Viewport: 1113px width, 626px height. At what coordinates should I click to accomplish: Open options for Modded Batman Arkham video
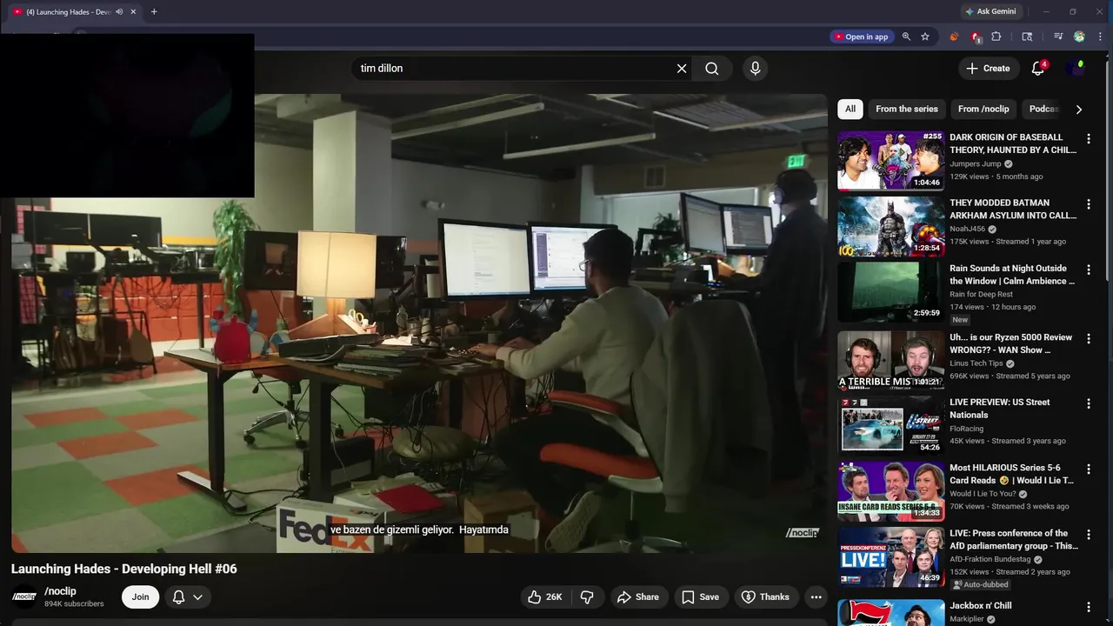pos(1088,204)
